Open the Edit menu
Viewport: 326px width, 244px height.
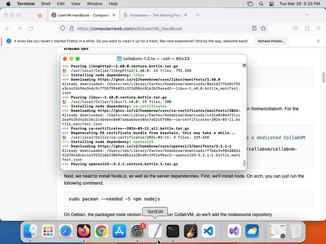61,3
